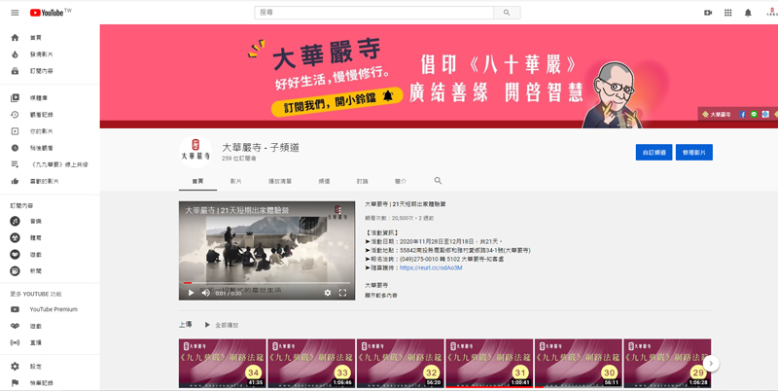Click the account avatar at top right
The height and width of the screenshot is (391, 778).
[x=771, y=13]
